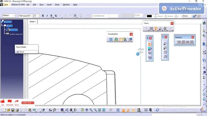This screenshot has width=207, height=116.
Task: Click the Clipping View Profile icon in C. toolbar
Action: (165, 48)
